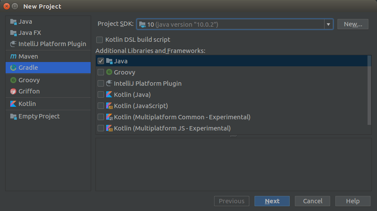Click the Groovy icon in left sidebar
The height and width of the screenshot is (211, 377).
(x=13, y=80)
